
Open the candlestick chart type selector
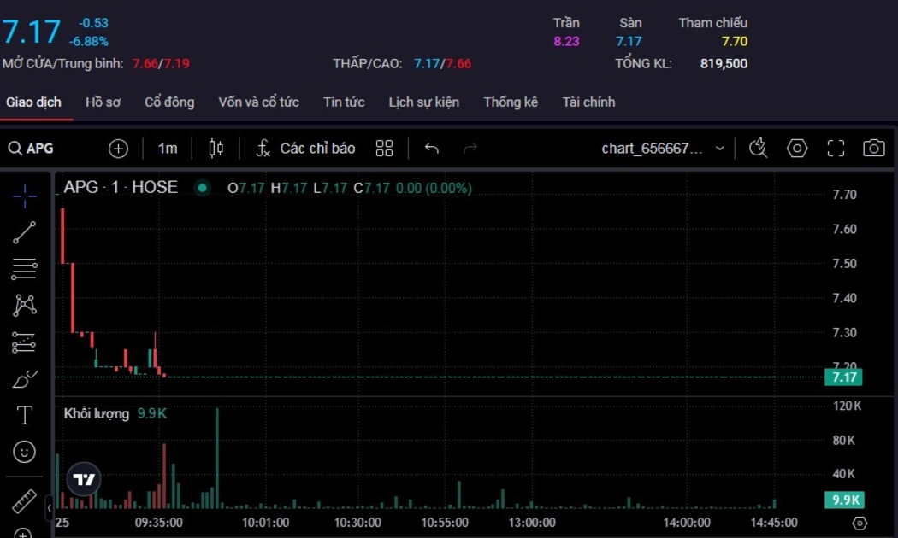coord(216,149)
